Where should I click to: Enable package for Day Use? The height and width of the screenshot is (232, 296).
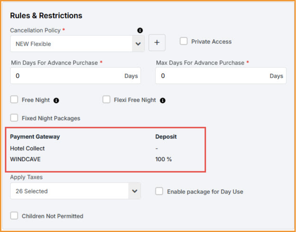pyautogui.click(x=159, y=192)
